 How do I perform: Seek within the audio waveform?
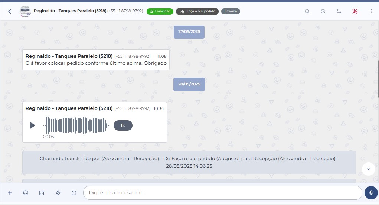76,125
